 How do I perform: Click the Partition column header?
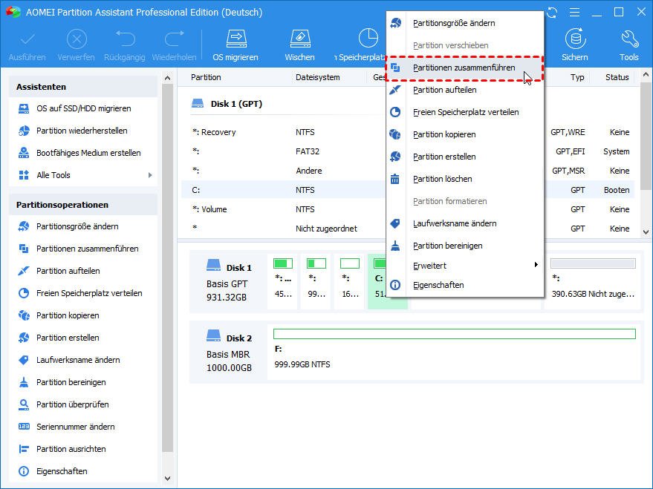(206, 77)
